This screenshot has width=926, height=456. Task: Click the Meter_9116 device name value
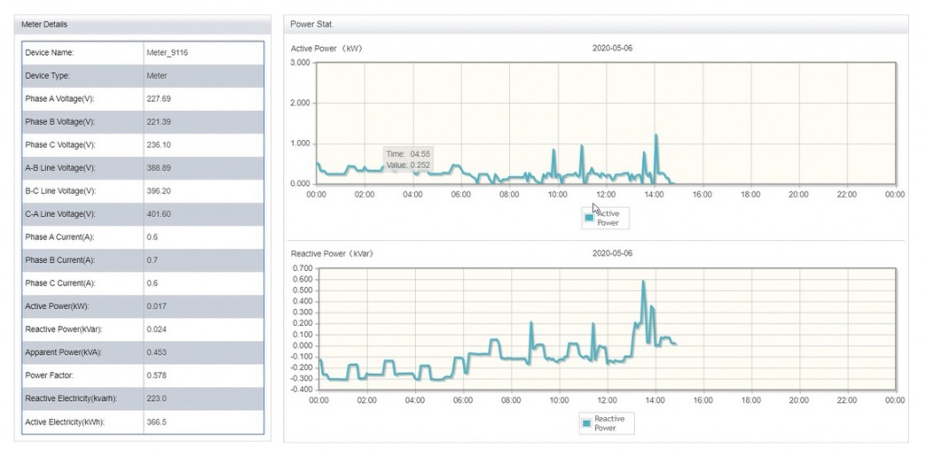pyautogui.click(x=166, y=52)
